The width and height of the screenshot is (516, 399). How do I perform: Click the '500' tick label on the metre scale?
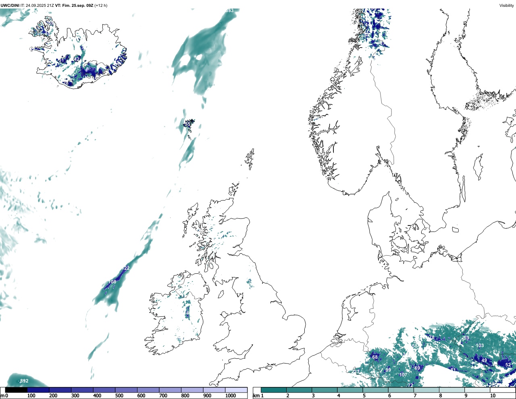click(x=119, y=396)
